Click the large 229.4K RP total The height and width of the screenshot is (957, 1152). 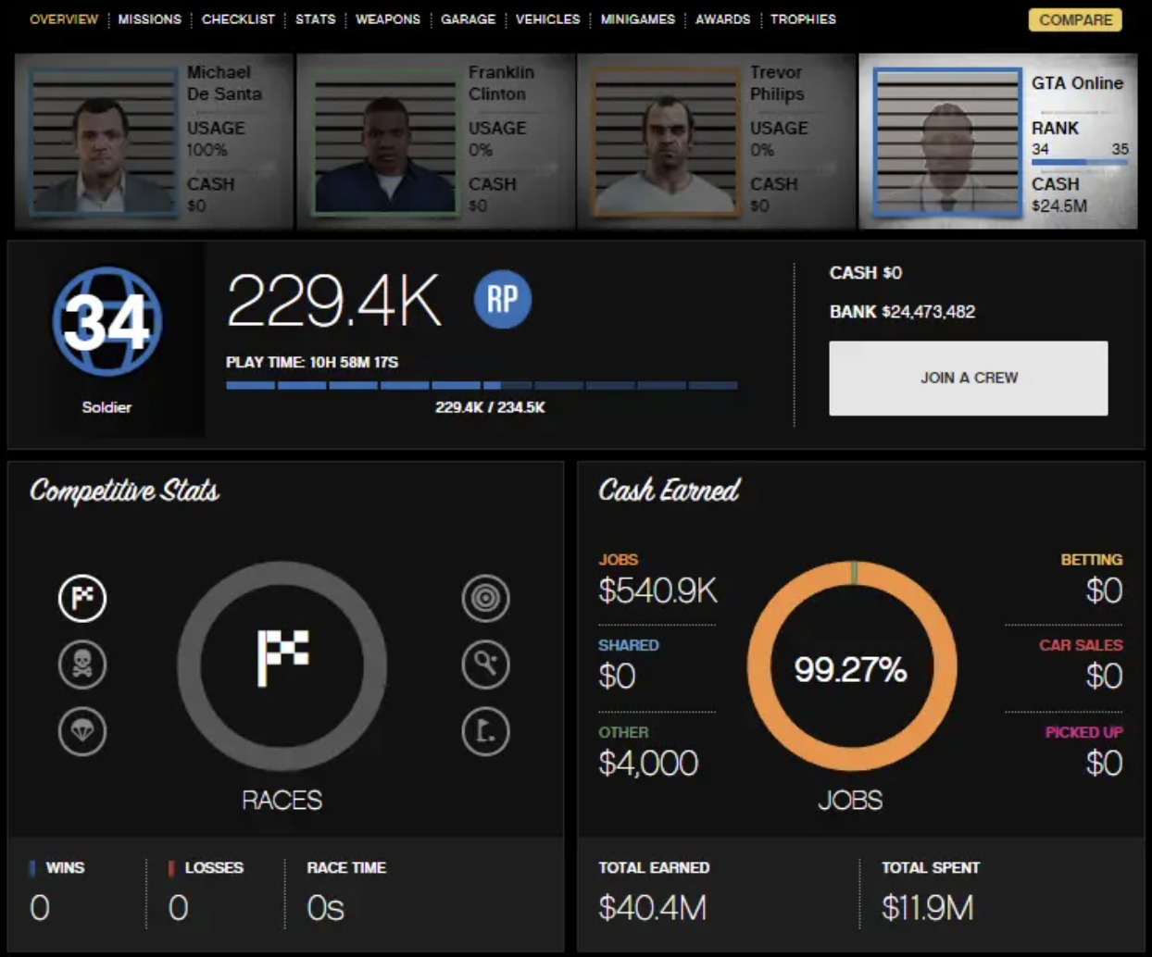coord(333,301)
